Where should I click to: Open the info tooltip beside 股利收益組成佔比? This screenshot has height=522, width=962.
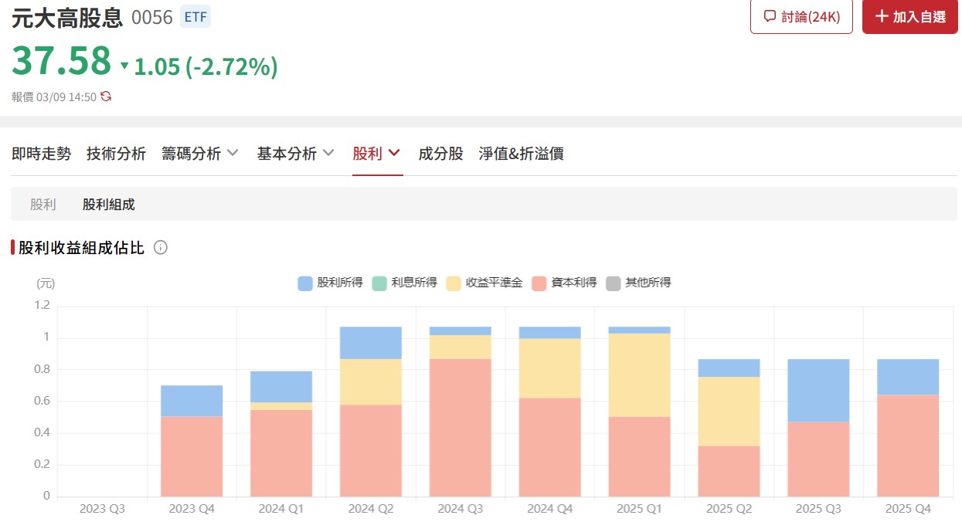tap(160, 247)
